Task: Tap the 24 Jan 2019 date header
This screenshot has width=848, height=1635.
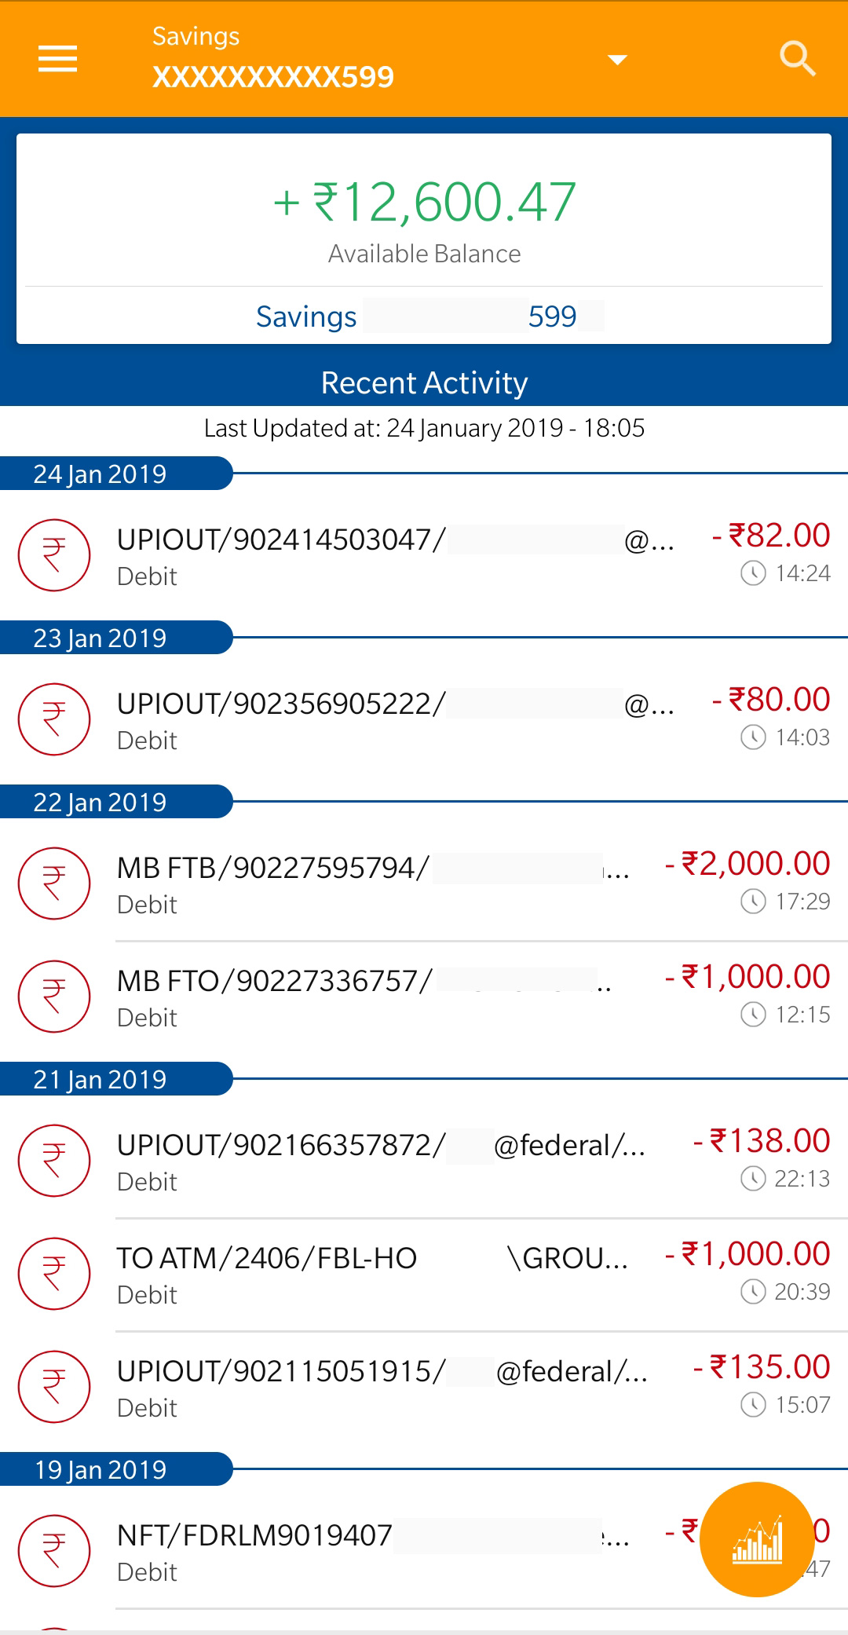Action: click(100, 474)
